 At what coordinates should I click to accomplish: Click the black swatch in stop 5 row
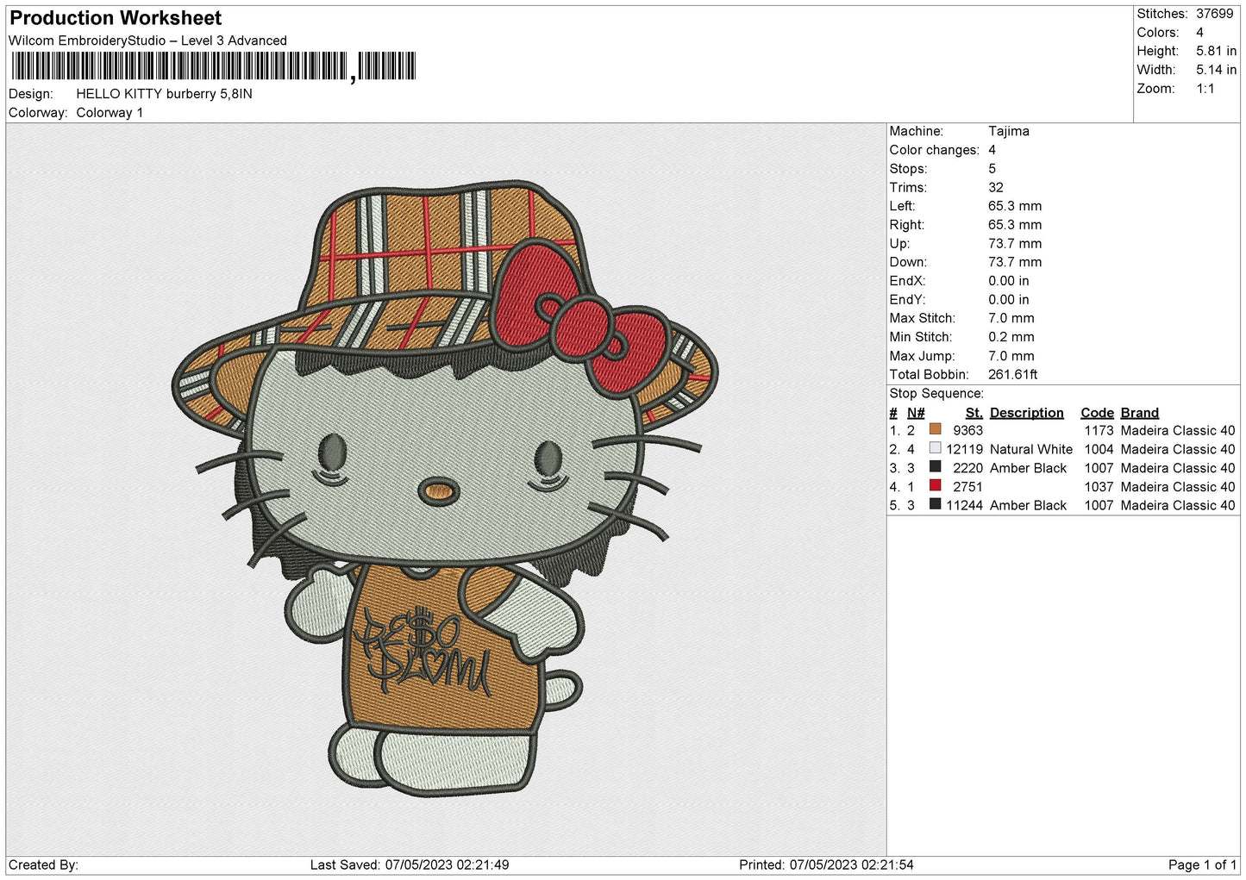tap(935, 504)
